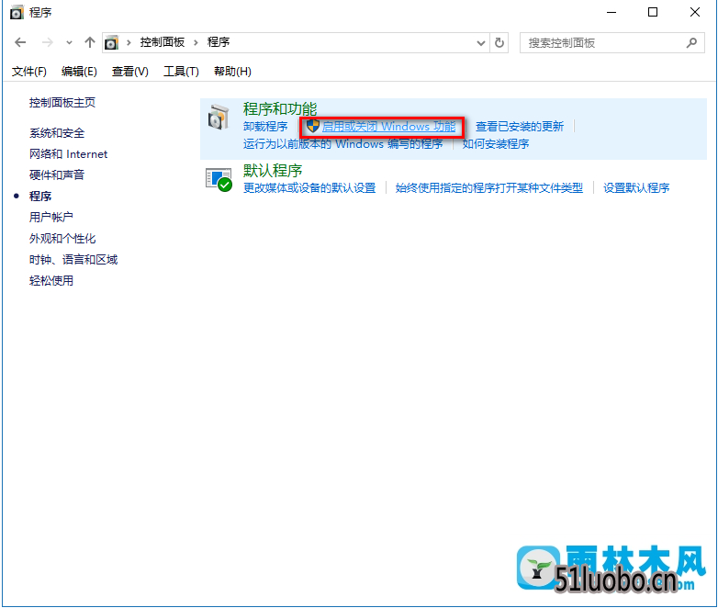Click the 默认程序 icon

point(219,180)
